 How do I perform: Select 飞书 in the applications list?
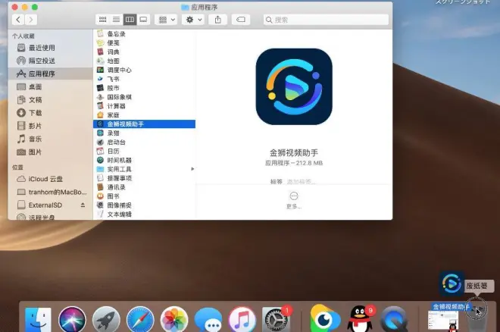[x=144, y=79]
